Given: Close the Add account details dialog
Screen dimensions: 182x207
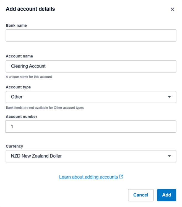Looking at the screenshot, I should 172,9.
